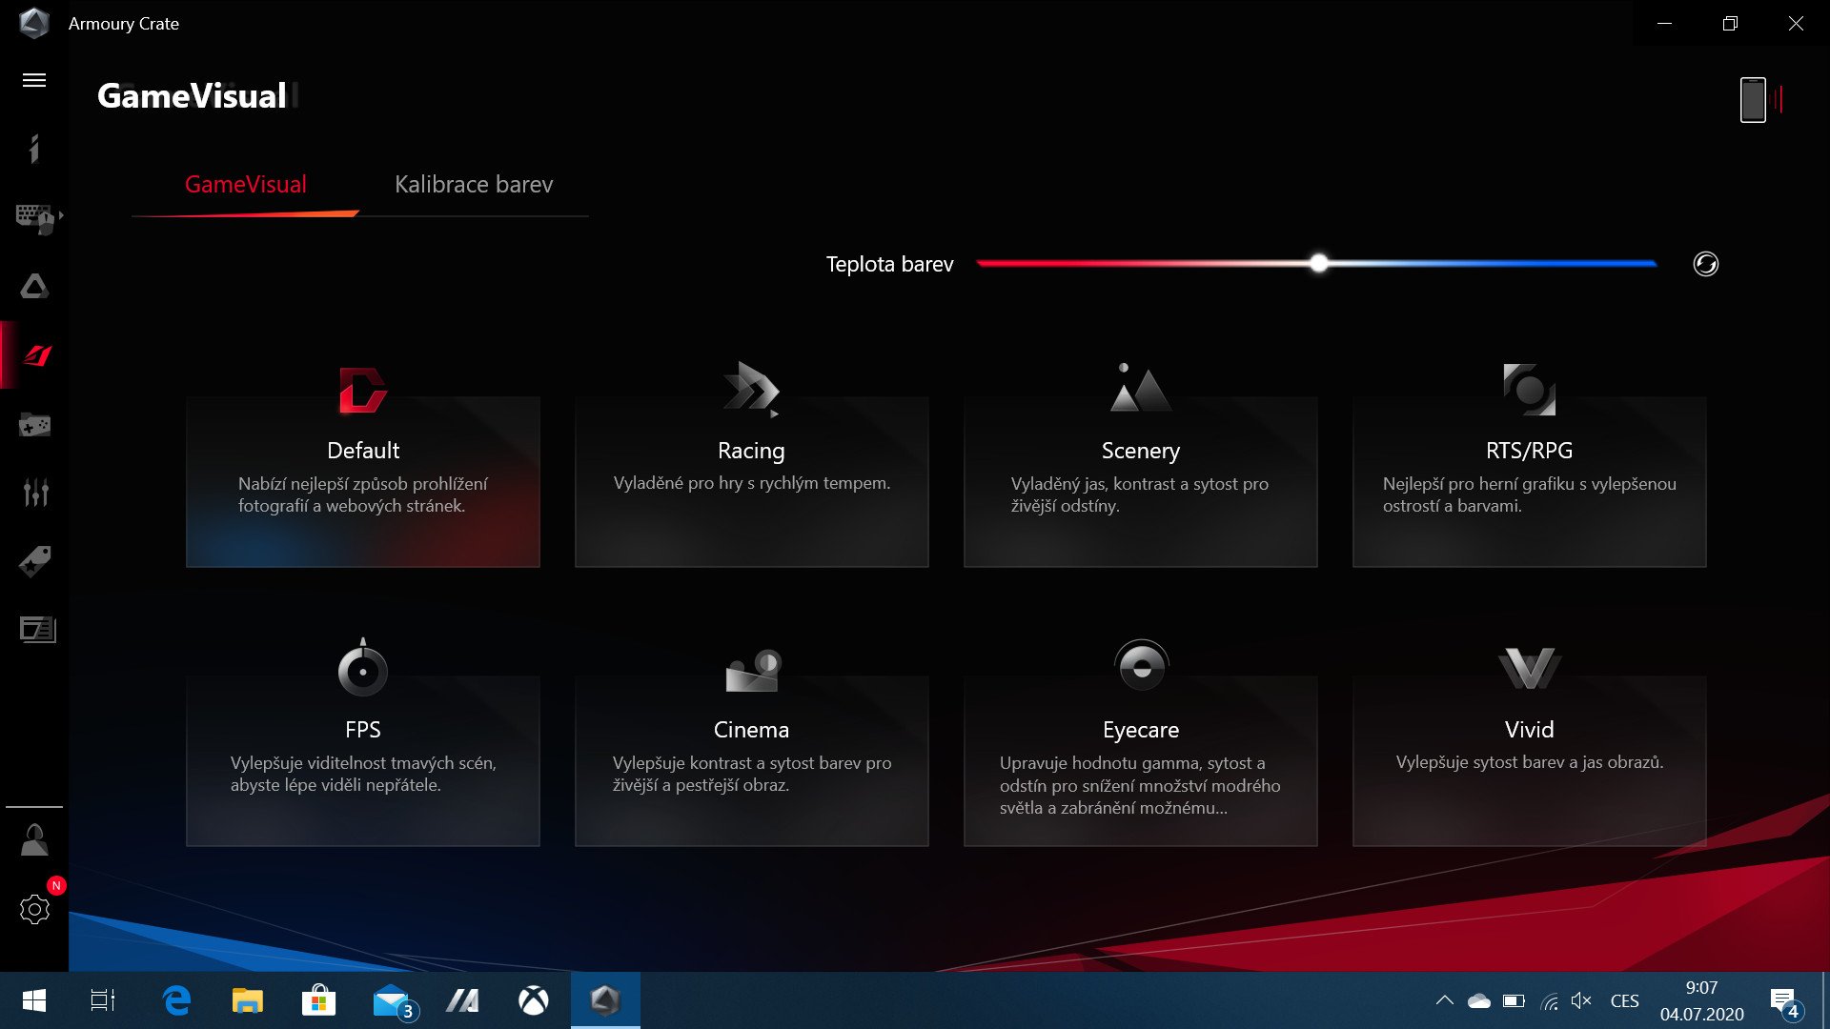Click the Armoury Crate taskbar button
This screenshot has width=1830, height=1029.
(x=605, y=1000)
